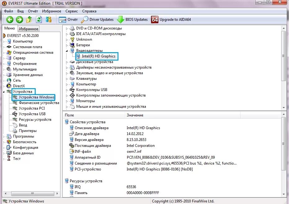The height and width of the screenshot is (204, 289).
Task: Click the Операционная система icon
Action: pyautogui.click(x=9, y=52)
